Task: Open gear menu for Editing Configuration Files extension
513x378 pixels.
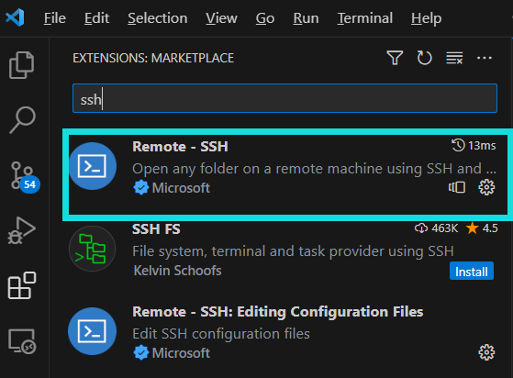Action: (486, 352)
